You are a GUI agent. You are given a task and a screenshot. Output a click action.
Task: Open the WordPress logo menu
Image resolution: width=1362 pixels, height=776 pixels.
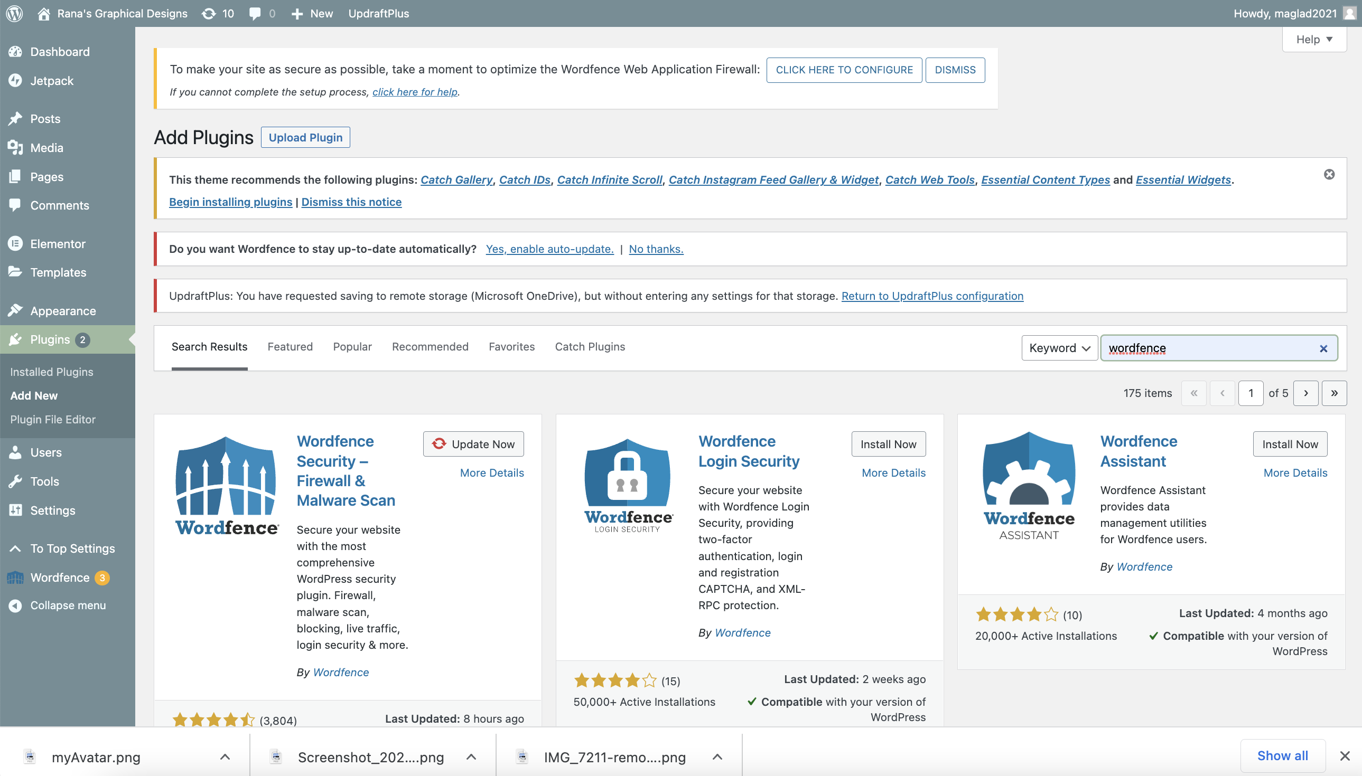14,13
